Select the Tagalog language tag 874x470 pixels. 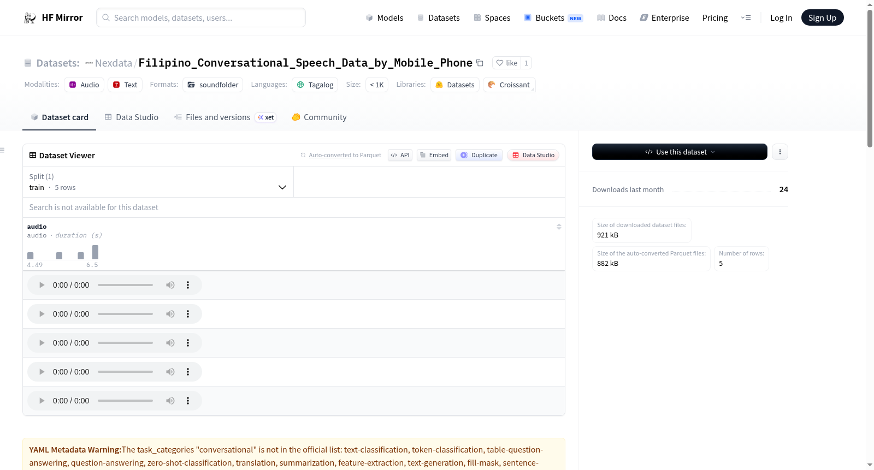pyautogui.click(x=315, y=85)
